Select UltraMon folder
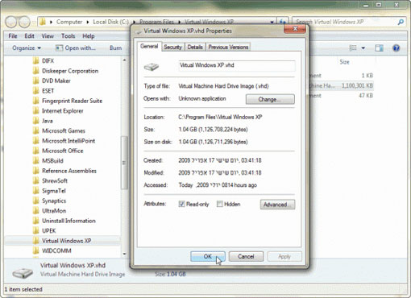The image size is (411, 298). click(x=54, y=211)
